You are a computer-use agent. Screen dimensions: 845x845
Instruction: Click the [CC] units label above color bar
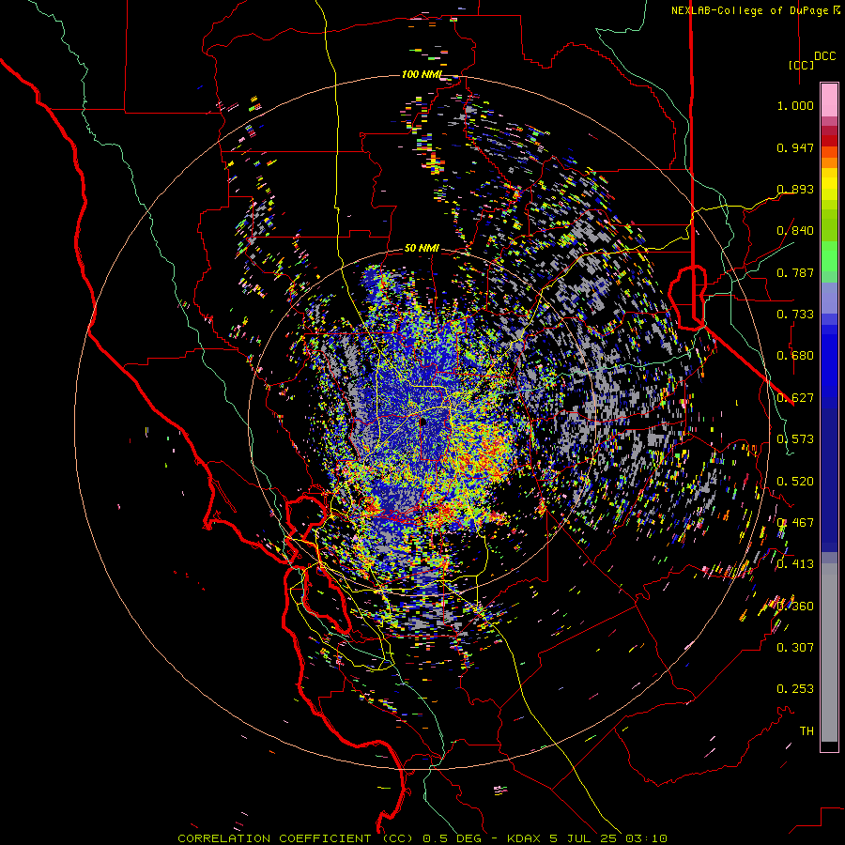click(x=802, y=65)
